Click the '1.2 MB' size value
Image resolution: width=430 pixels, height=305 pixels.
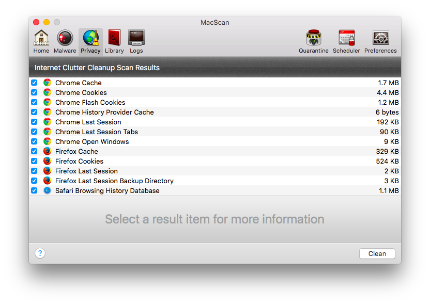coord(388,102)
